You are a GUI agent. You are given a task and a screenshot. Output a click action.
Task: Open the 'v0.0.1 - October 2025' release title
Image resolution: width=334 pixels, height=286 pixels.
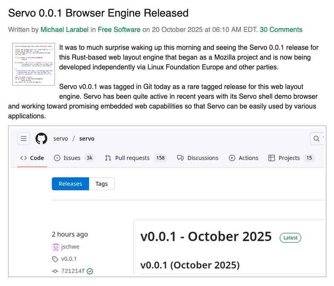(206, 237)
